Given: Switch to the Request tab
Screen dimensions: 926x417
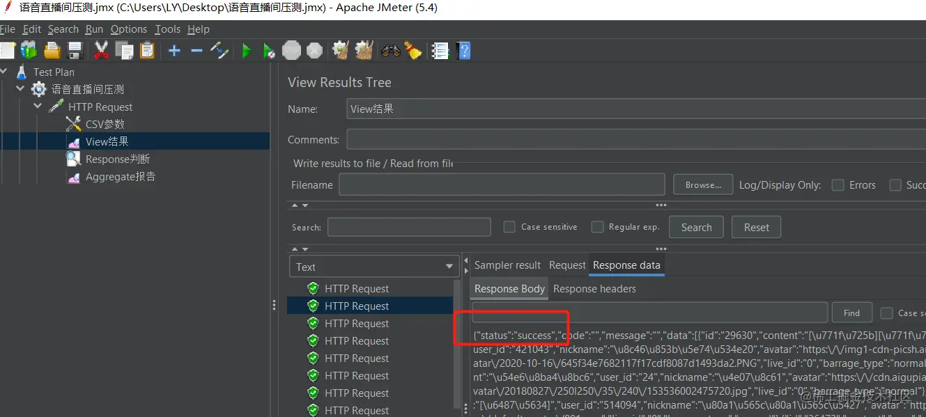Looking at the screenshot, I should [567, 265].
